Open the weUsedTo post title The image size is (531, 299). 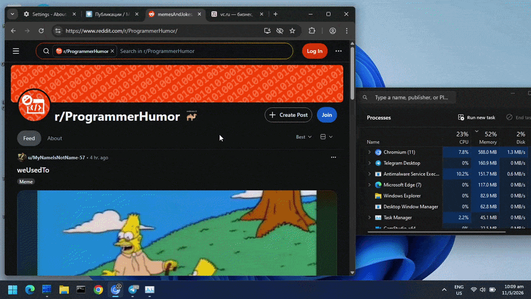33,170
